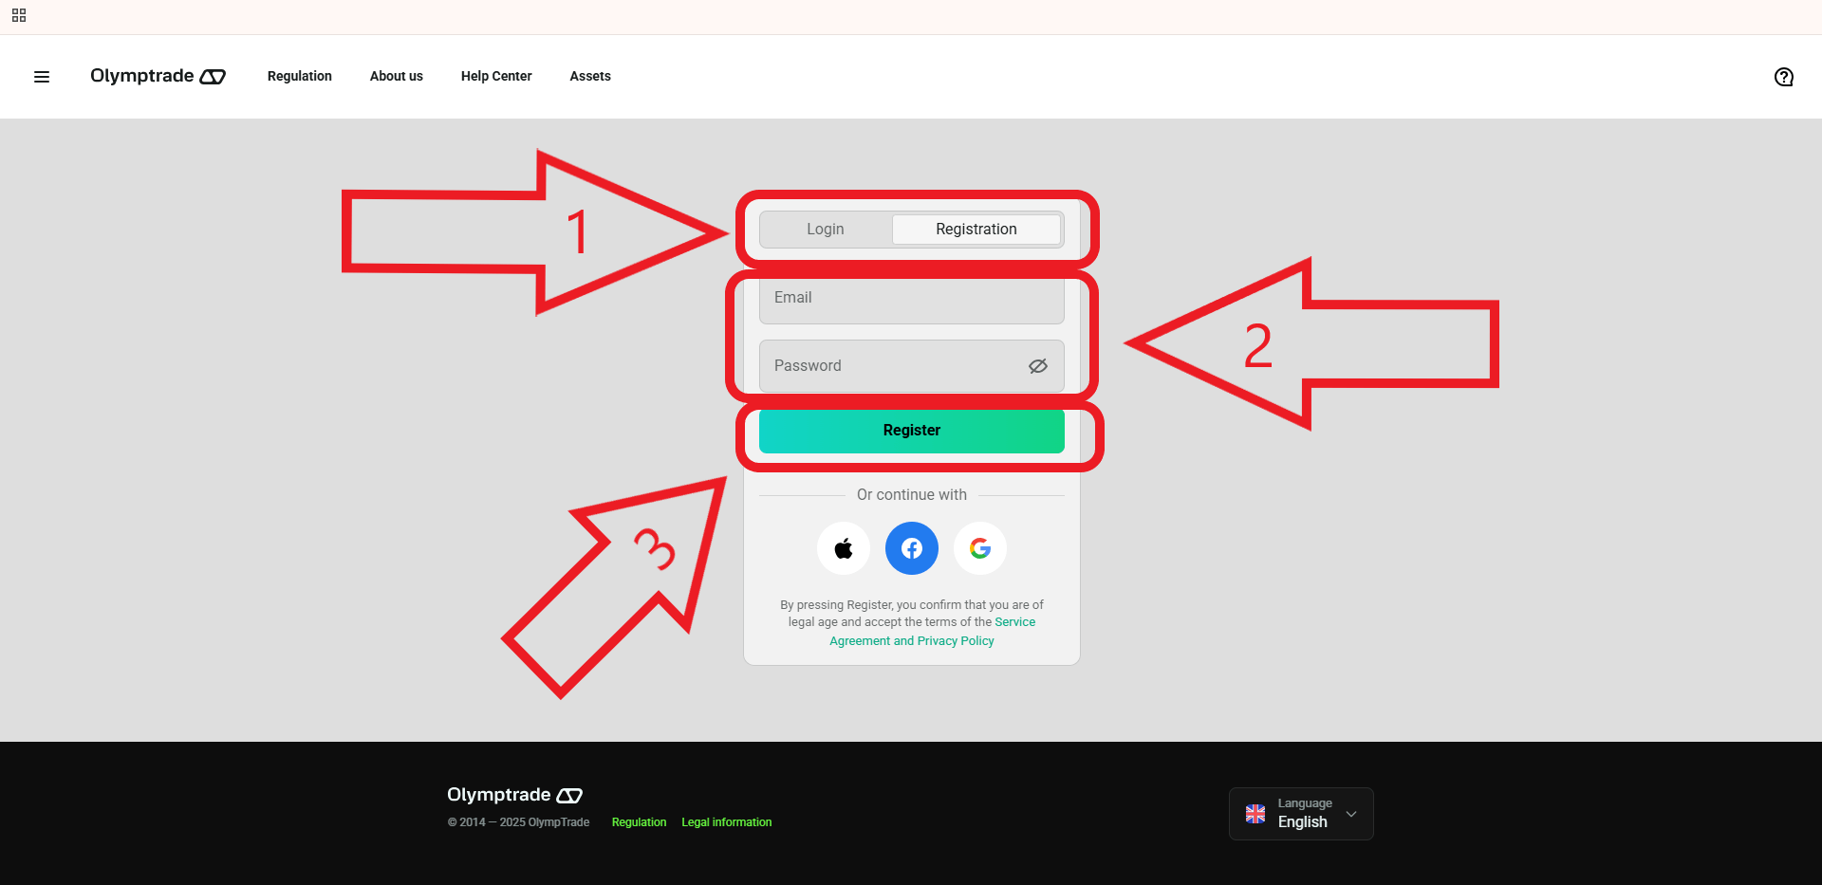Continue with Google sign-in

980,548
